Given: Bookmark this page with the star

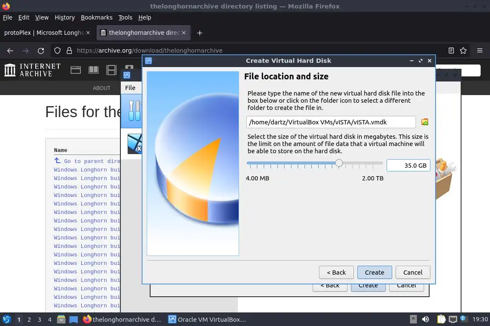Looking at the screenshot, I should coord(463,51).
